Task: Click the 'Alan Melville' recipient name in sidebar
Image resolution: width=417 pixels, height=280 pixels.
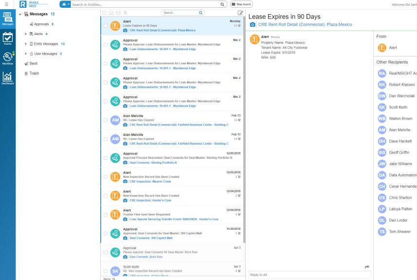Action: [399, 130]
